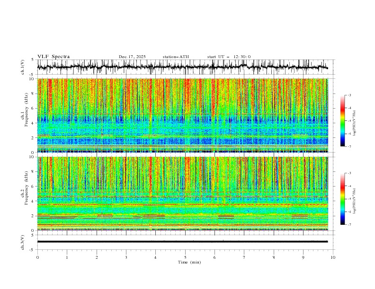Click the 'VLF Spectra' title text
Viewport: 375px width, 289px height.
point(54,57)
